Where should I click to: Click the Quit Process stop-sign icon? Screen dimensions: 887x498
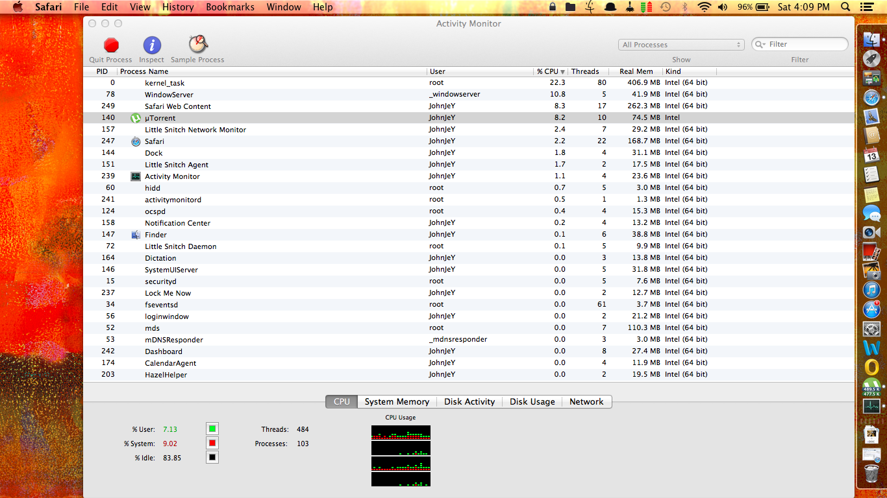tap(112, 45)
